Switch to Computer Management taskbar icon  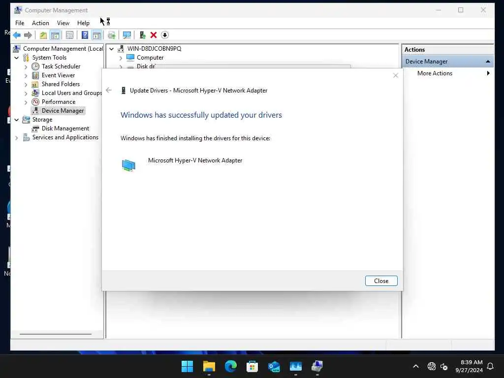click(x=317, y=366)
